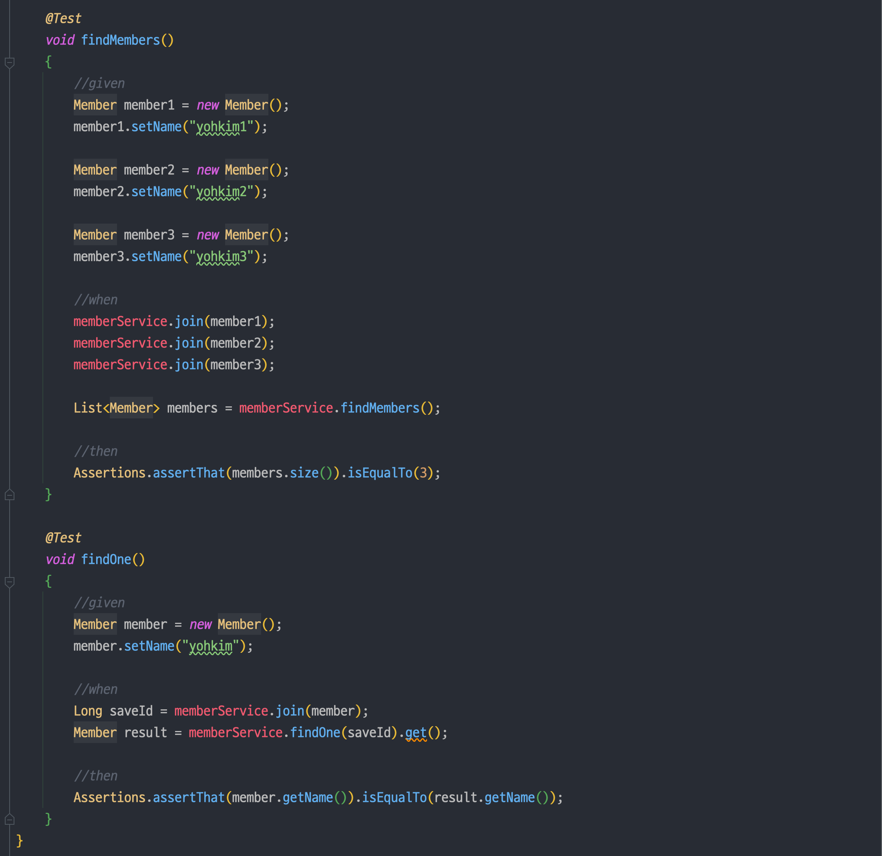The image size is (882, 856).
Task: Click members.size() in assertThat call
Action: pyautogui.click(x=282, y=473)
